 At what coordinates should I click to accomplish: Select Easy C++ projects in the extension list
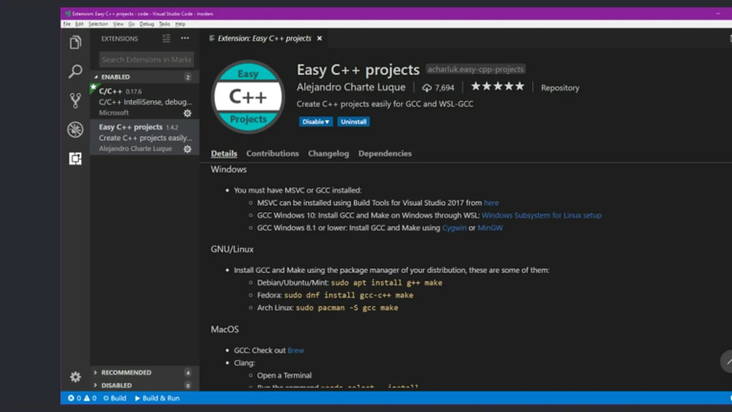(x=145, y=137)
